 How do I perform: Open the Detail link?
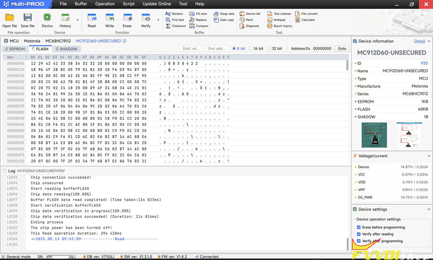coord(419,41)
